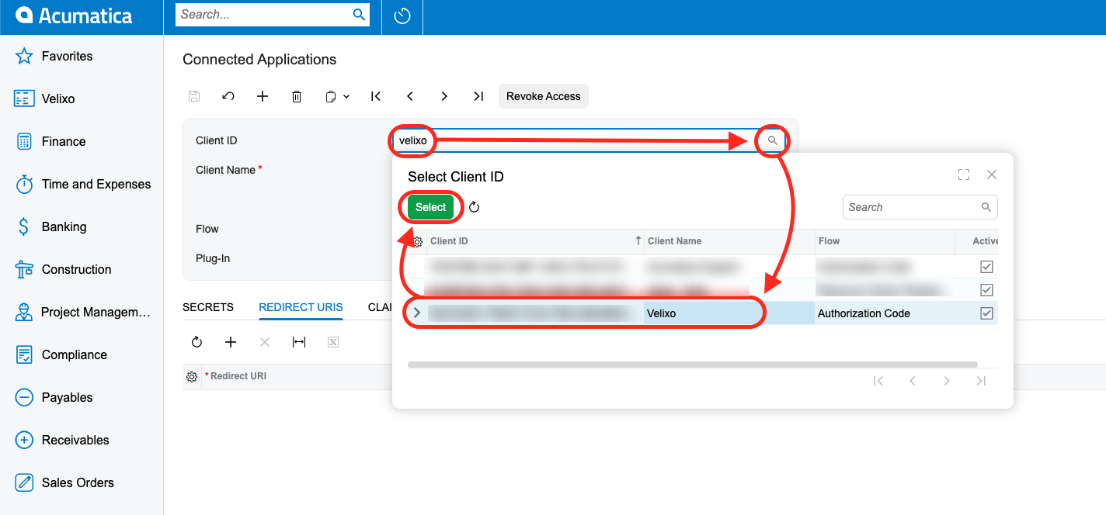The height and width of the screenshot is (515, 1106).
Task: Open the Construction workspace
Action: tap(76, 270)
